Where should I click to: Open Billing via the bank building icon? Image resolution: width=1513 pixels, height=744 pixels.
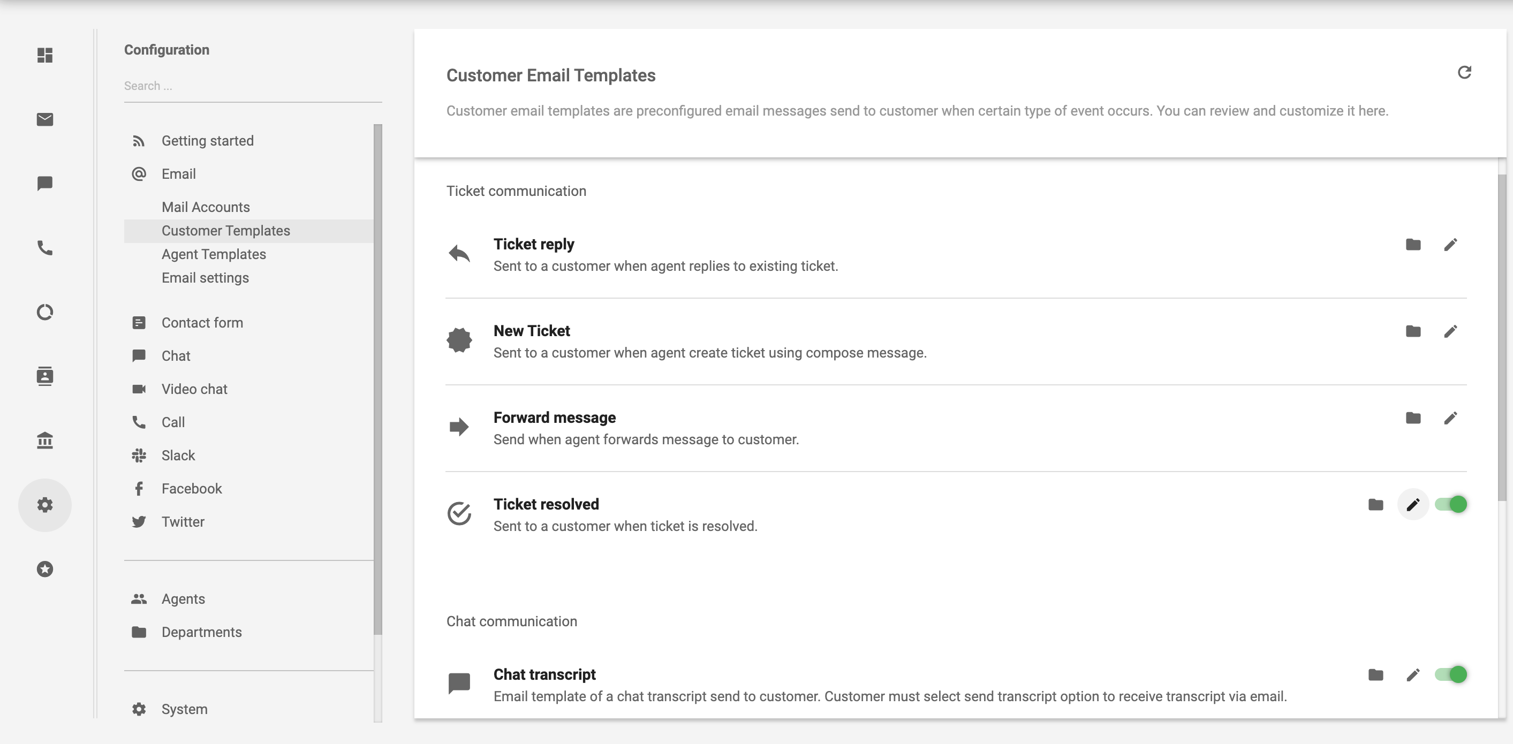pos(44,441)
